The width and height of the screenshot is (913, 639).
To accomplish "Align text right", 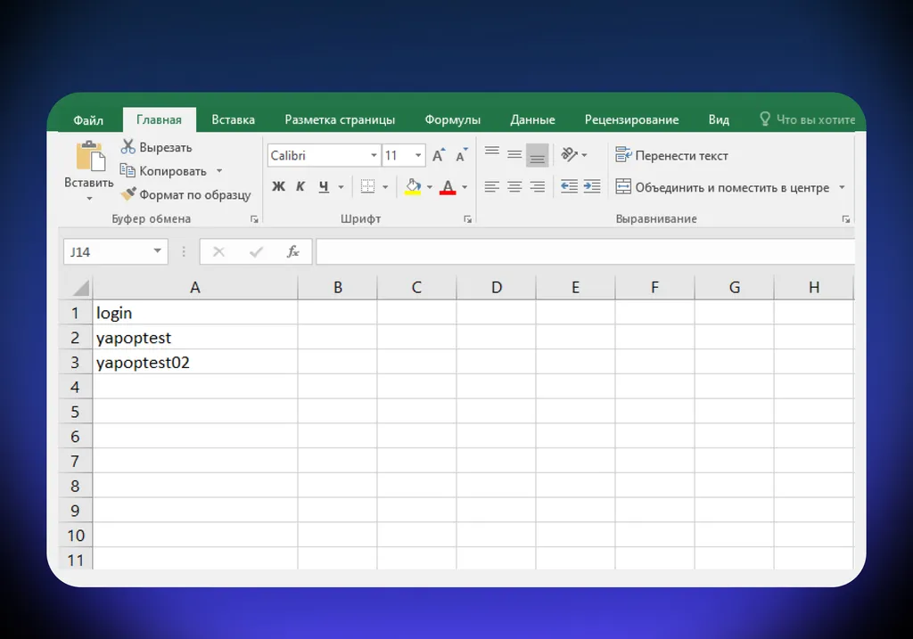I will pyautogui.click(x=537, y=187).
